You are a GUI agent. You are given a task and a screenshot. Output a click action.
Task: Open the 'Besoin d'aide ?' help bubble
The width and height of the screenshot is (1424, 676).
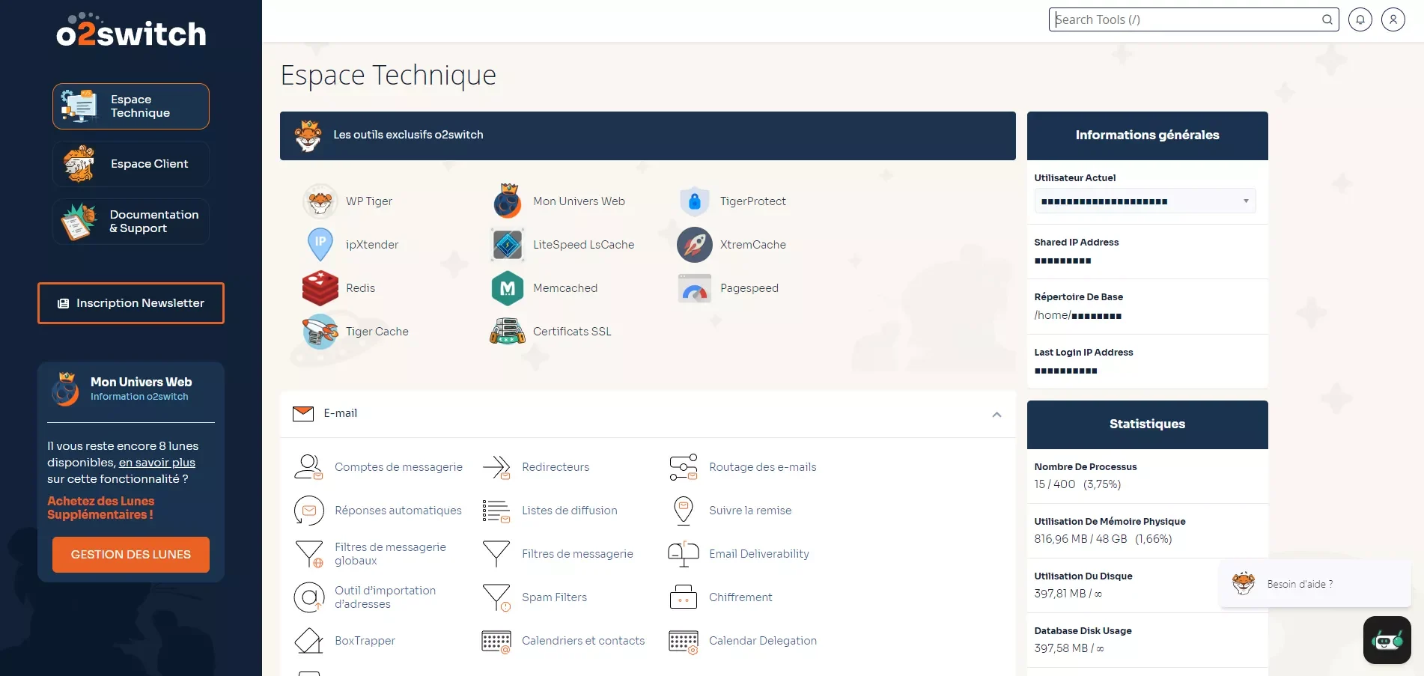(1315, 584)
